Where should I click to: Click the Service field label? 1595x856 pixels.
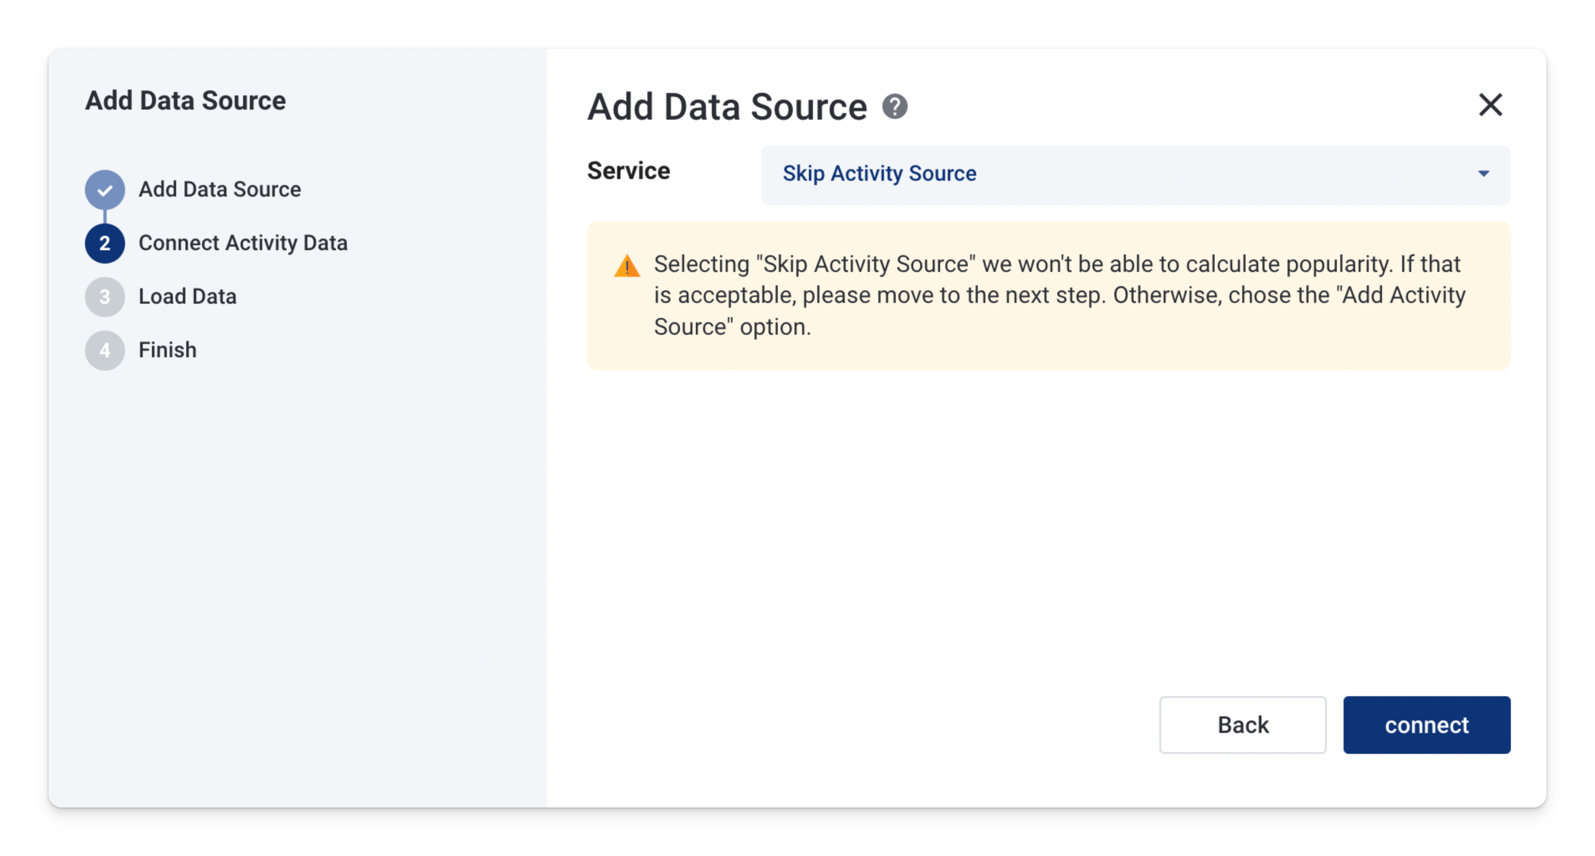click(x=628, y=171)
